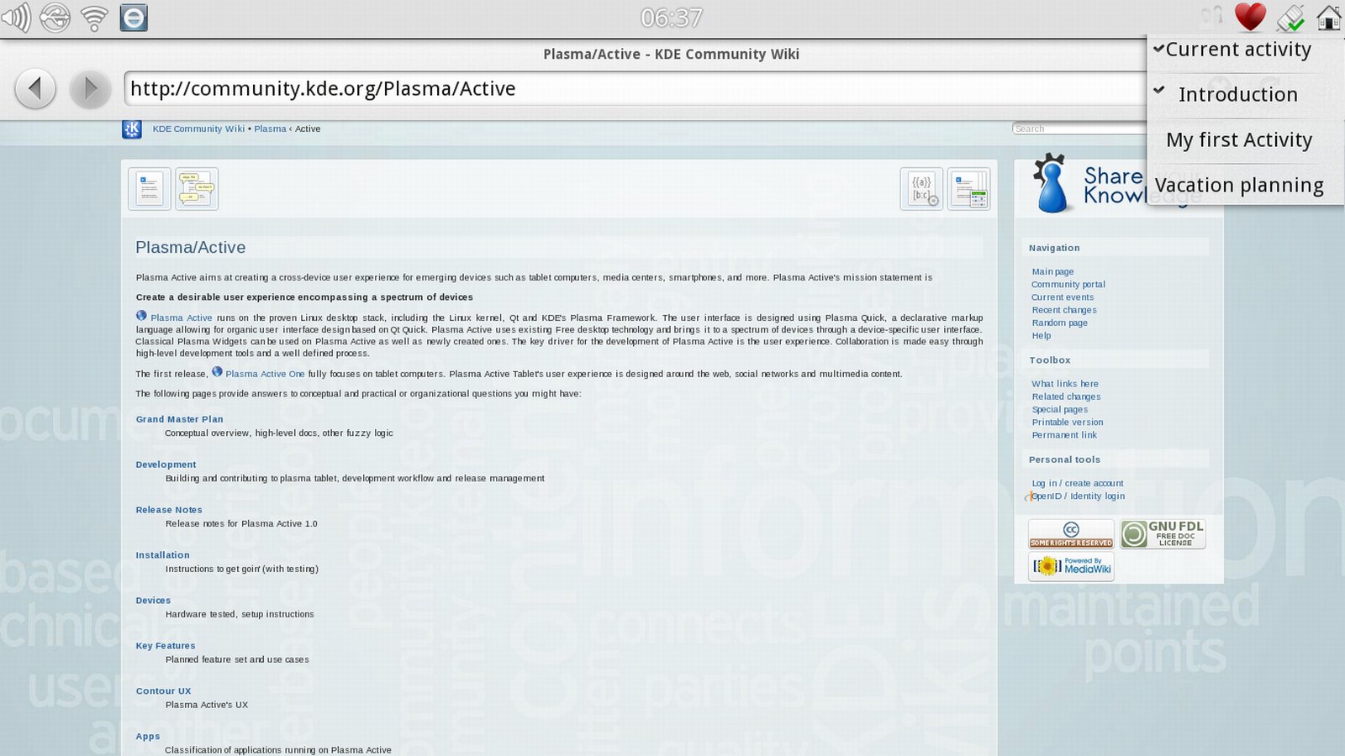Open the Apps link
Viewport: 1345px width, 756px height.
pos(148,737)
